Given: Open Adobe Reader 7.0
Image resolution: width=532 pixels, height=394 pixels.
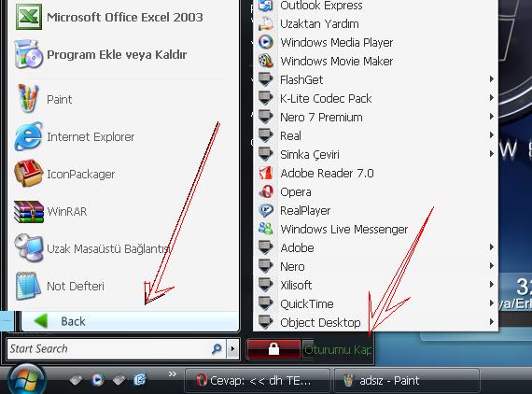Looking at the screenshot, I should pyautogui.click(x=375, y=173).
